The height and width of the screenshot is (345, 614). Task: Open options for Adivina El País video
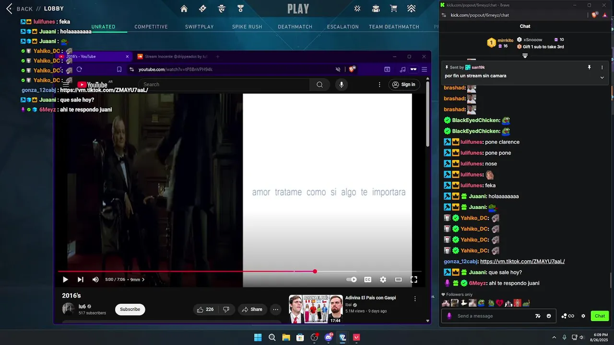[x=415, y=299]
